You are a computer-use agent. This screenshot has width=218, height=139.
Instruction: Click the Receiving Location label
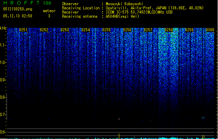(x=81, y=8)
